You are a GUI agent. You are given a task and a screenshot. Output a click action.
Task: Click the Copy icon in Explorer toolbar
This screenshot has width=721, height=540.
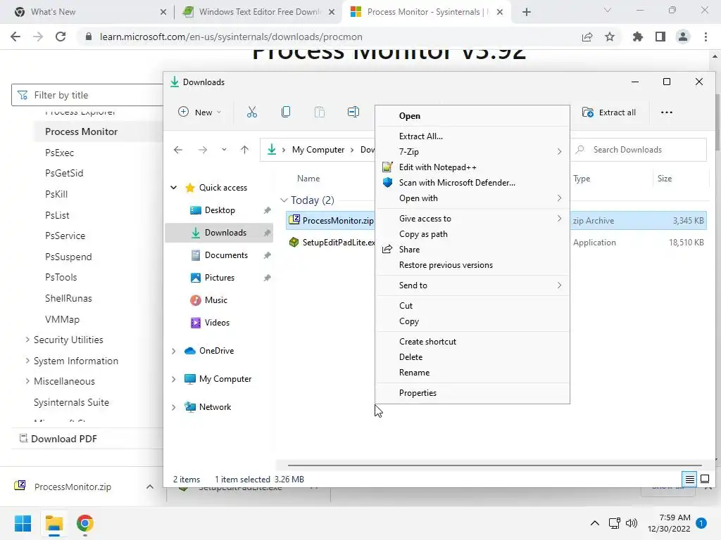pos(286,112)
